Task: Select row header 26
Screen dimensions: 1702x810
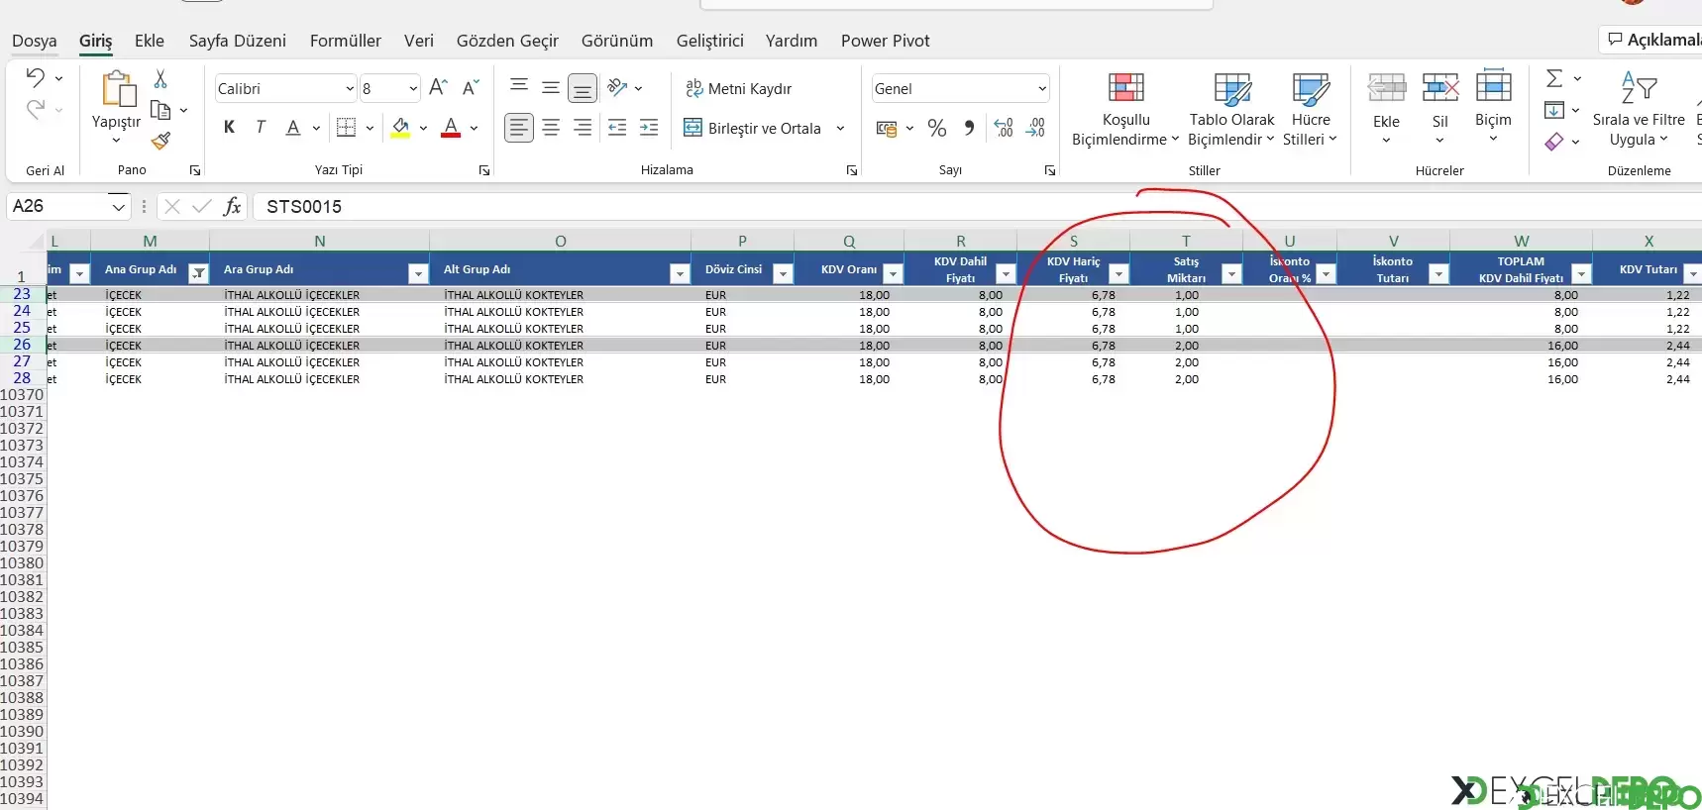Action: point(22,345)
